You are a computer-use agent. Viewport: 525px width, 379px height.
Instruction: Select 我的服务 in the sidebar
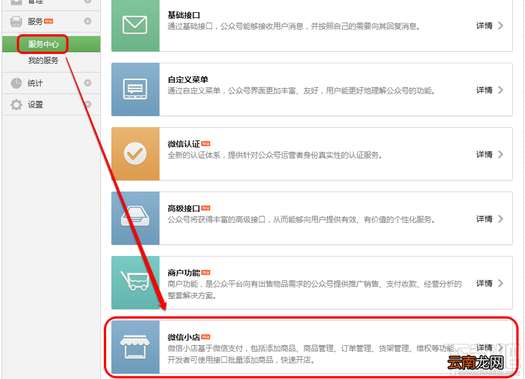pyautogui.click(x=43, y=61)
